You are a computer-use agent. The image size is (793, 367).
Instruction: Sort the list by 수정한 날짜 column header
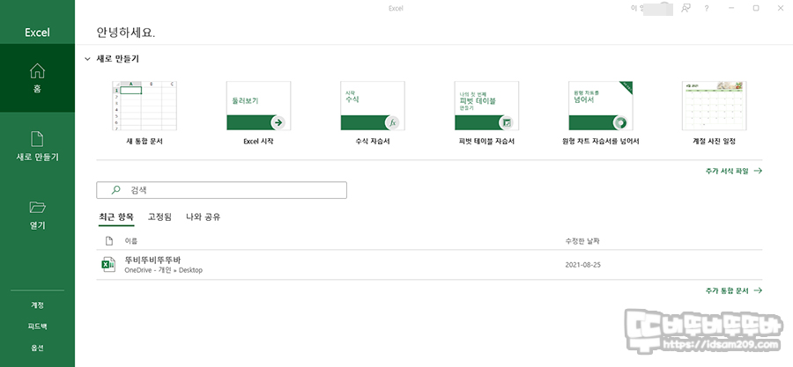click(x=582, y=241)
